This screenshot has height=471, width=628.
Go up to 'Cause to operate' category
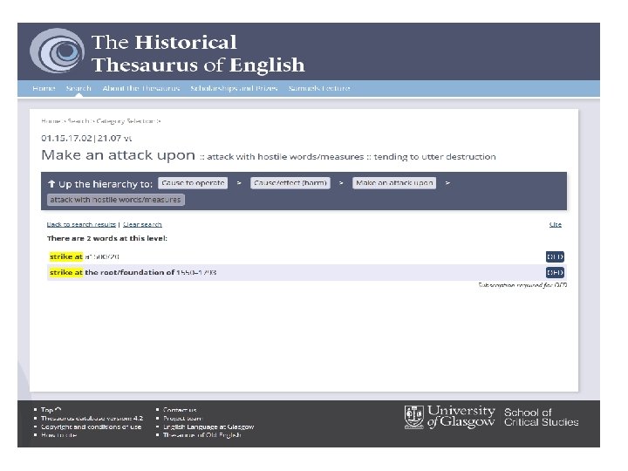tap(193, 183)
